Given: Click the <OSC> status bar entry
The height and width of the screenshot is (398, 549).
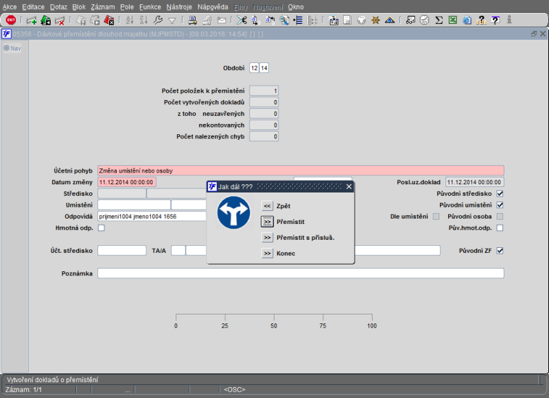Looking at the screenshot, I should click(235, 390).
